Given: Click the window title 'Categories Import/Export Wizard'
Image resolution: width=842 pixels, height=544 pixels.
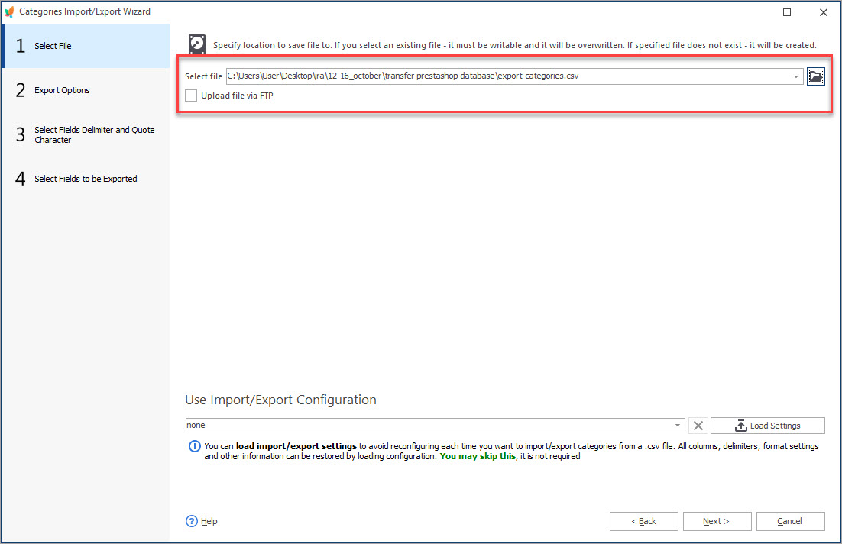Looking at the screenshot, I should tap(85, 11).
